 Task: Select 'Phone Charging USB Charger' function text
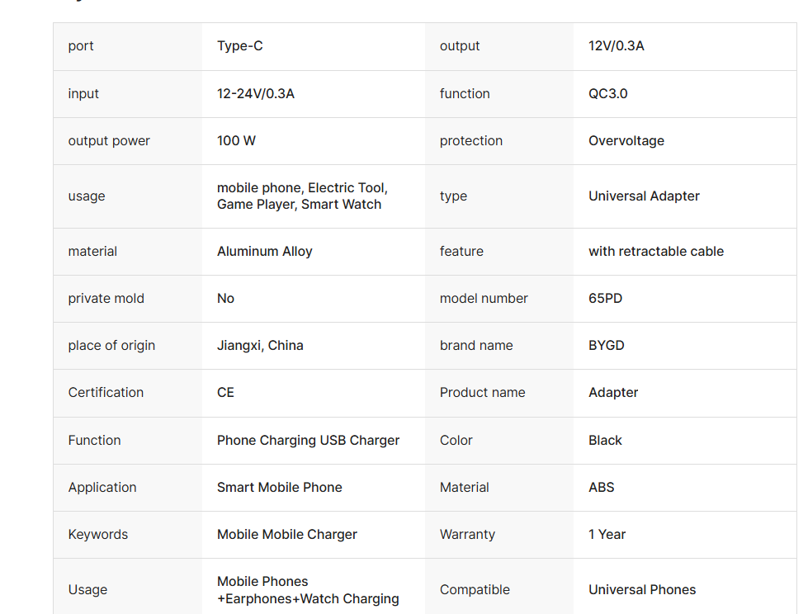click(x=308, y=441)
